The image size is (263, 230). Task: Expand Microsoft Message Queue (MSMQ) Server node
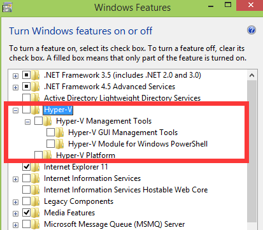(x=15, y=225)
